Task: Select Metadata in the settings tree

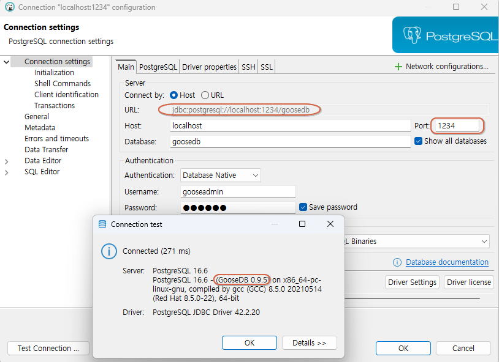Action: (x=40, y=128)
